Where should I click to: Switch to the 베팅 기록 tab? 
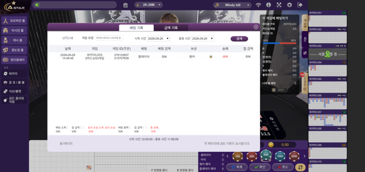coord(136,28)
